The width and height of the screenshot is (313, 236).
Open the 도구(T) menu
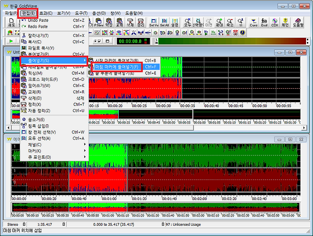tap(81, 13)
